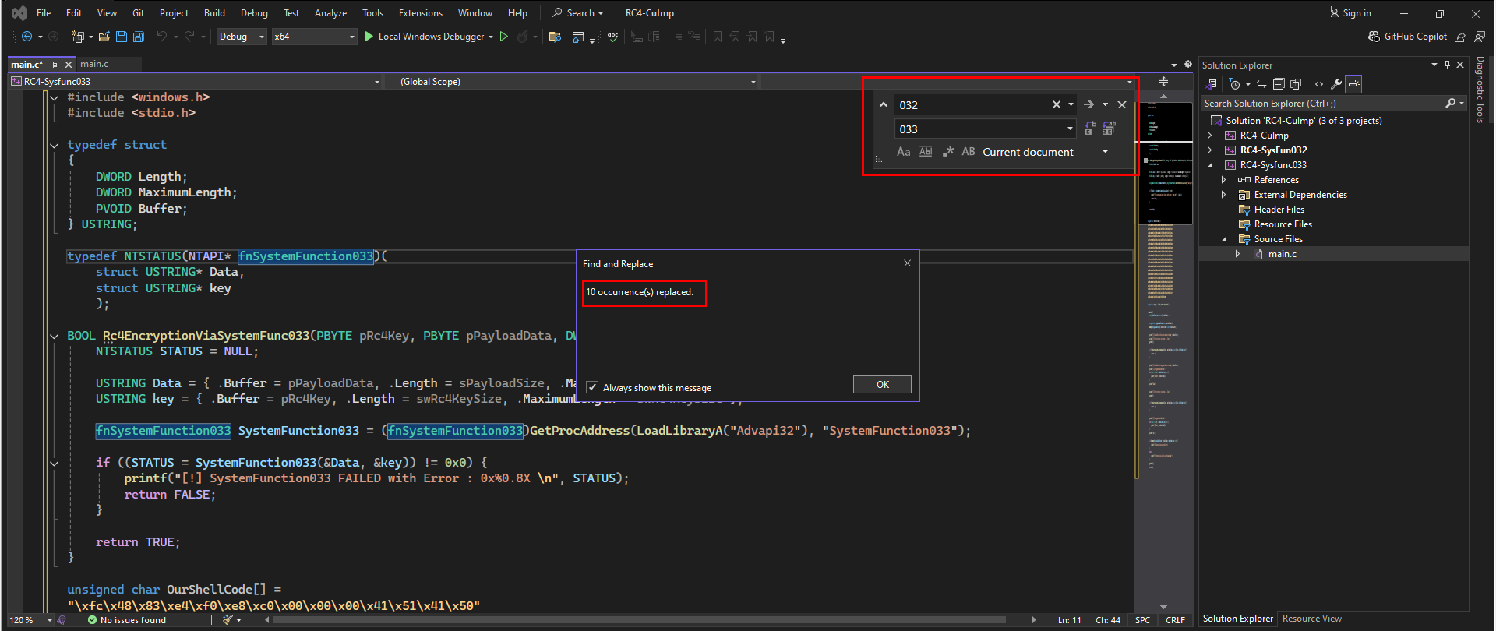Uncheck Always show this message
Screen dimensions: 1496x631
point(592,388)
